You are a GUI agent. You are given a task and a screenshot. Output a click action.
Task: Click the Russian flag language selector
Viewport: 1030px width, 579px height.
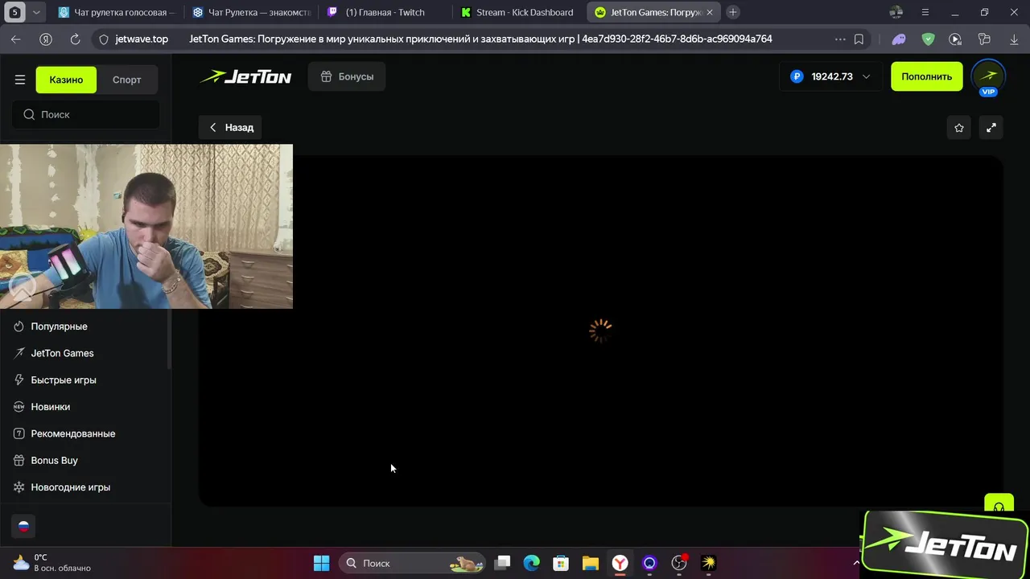tap(23, 526)
